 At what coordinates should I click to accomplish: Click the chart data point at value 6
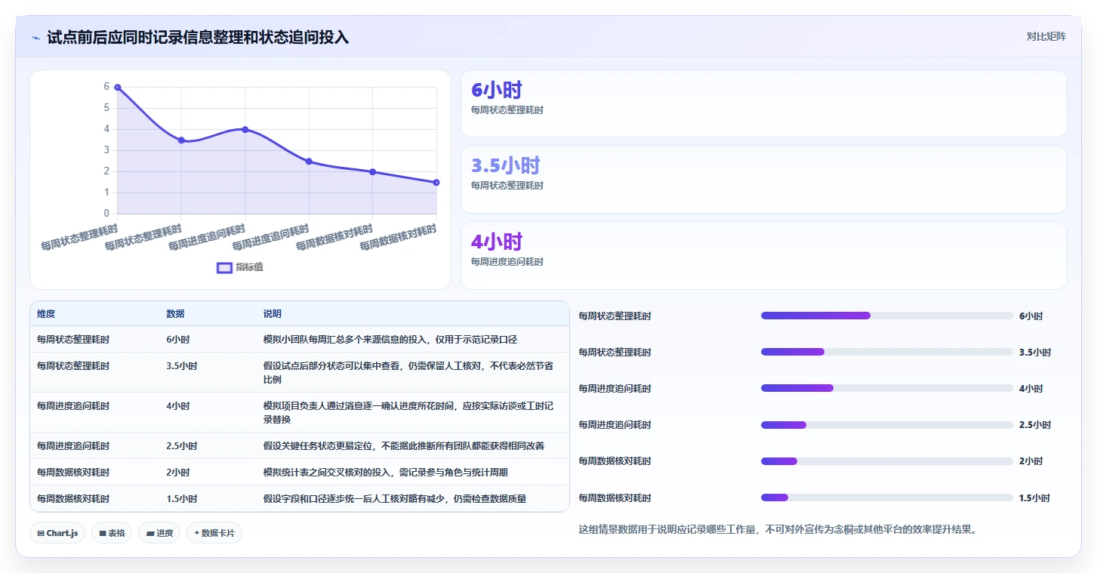[118, 88]
